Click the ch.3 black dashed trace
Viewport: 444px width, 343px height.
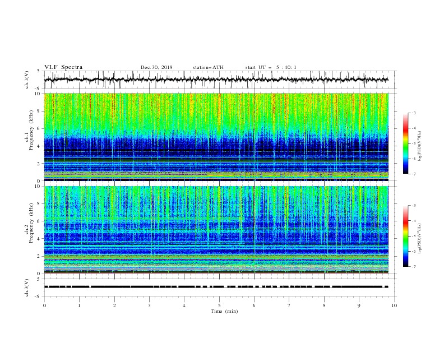216,287
